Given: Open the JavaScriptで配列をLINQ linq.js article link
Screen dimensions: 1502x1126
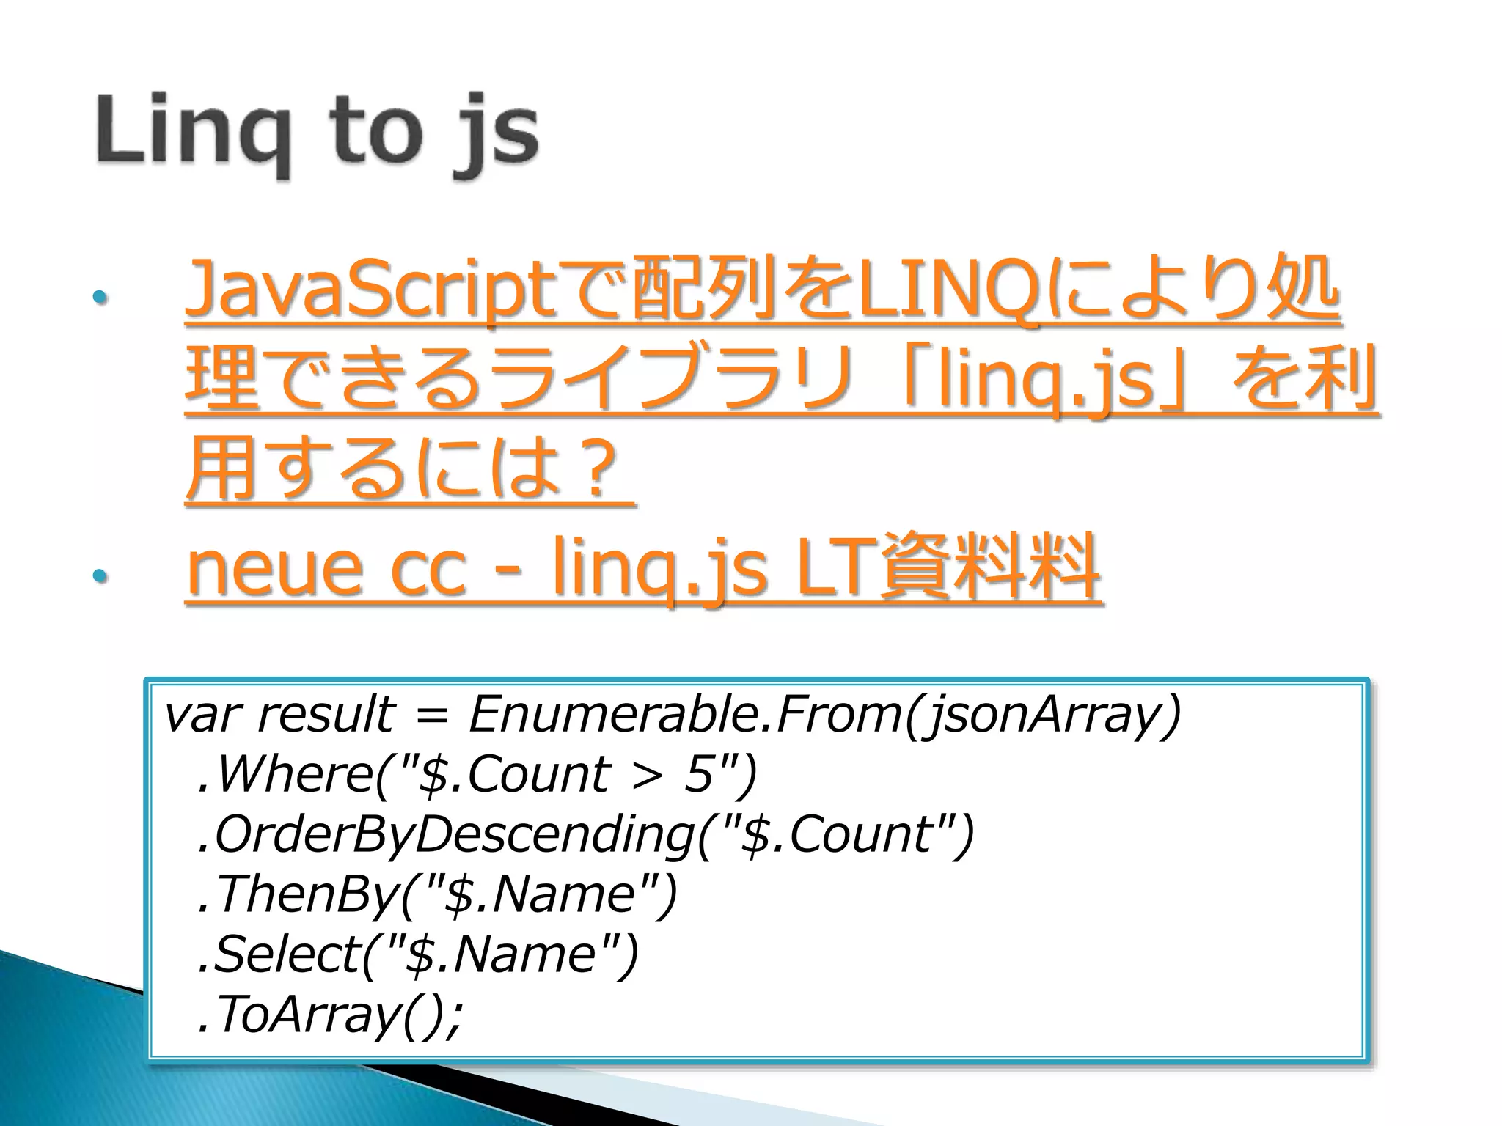Looking at the screenshot, I should (x=782, y=379).
